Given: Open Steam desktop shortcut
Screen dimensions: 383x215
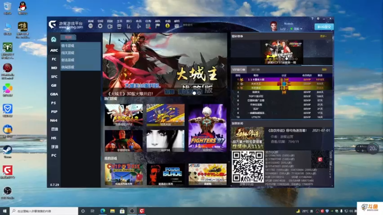Looking at the screenshot, I should [8, 151].
